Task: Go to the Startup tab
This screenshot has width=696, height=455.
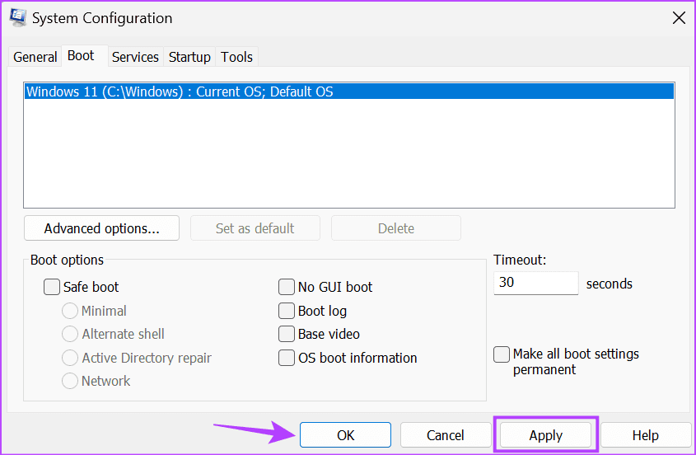Action: tap(189, 57)
